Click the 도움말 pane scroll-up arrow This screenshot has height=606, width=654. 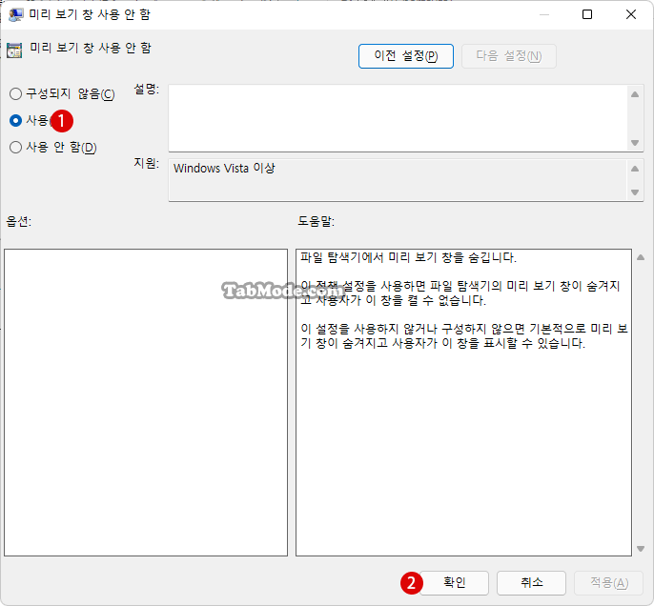[641, 257]
